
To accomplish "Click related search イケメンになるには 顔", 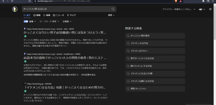I will pos(155,73).
